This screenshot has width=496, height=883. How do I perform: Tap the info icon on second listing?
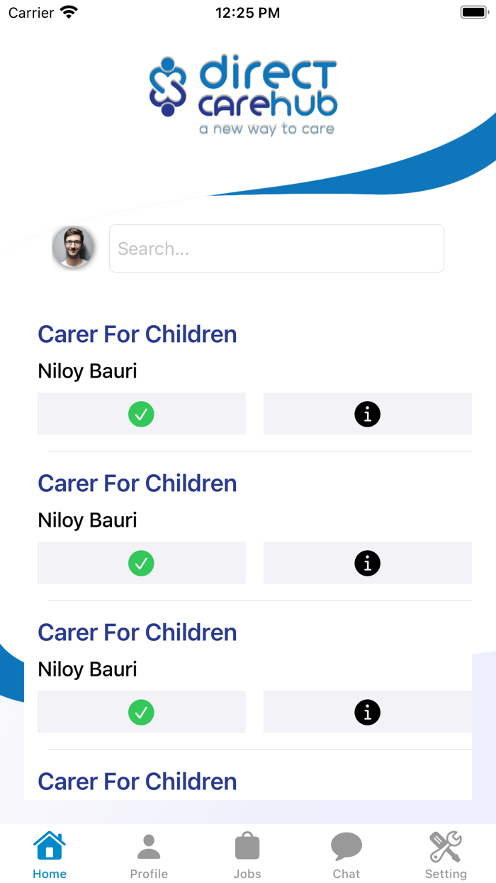point(367,563)
